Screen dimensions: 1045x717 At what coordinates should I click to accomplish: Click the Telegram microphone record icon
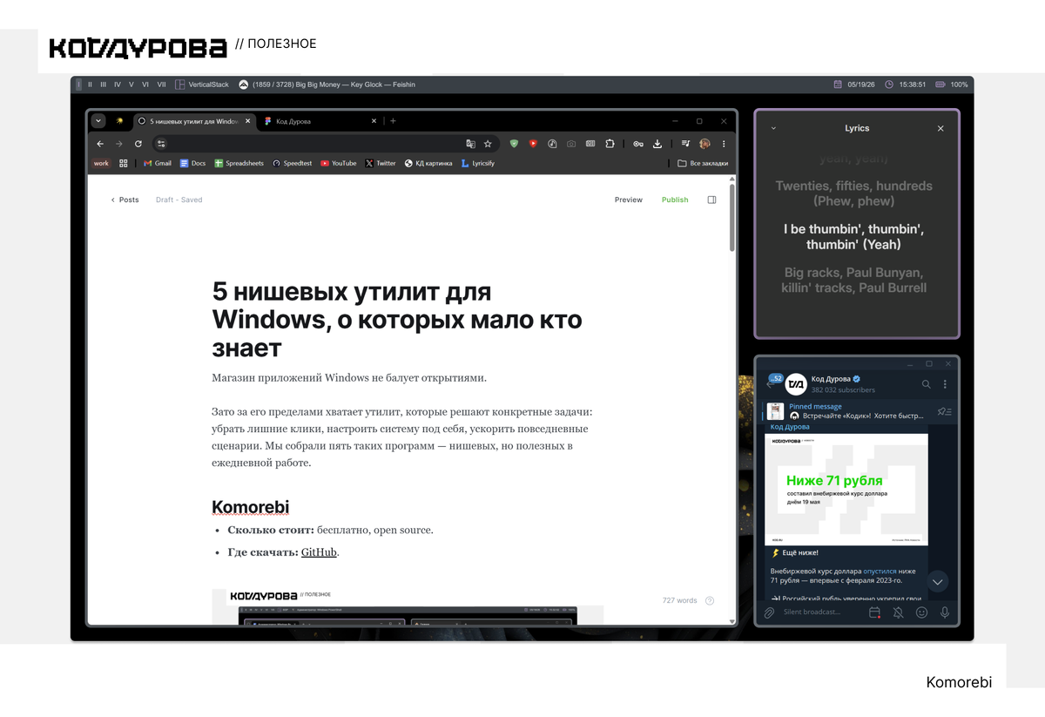[945, 612]
